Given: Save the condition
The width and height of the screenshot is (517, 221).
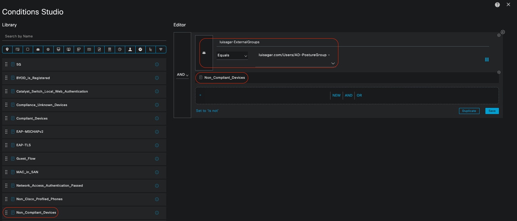Looking at the screenshot, I should tap(492, 111).
